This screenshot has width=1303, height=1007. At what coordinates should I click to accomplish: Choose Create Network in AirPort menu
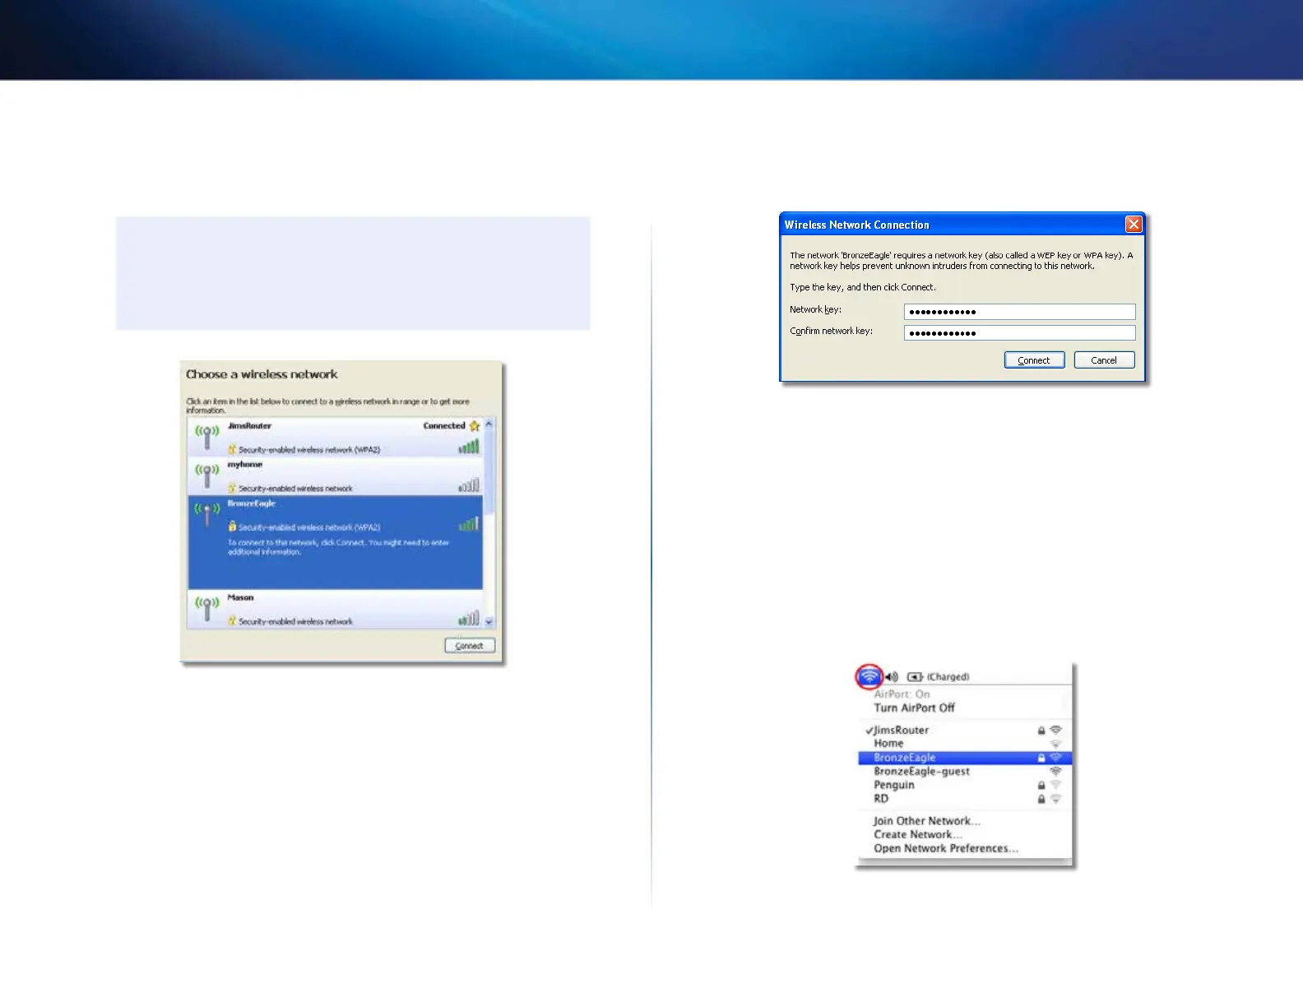click(x=918, y=834)
